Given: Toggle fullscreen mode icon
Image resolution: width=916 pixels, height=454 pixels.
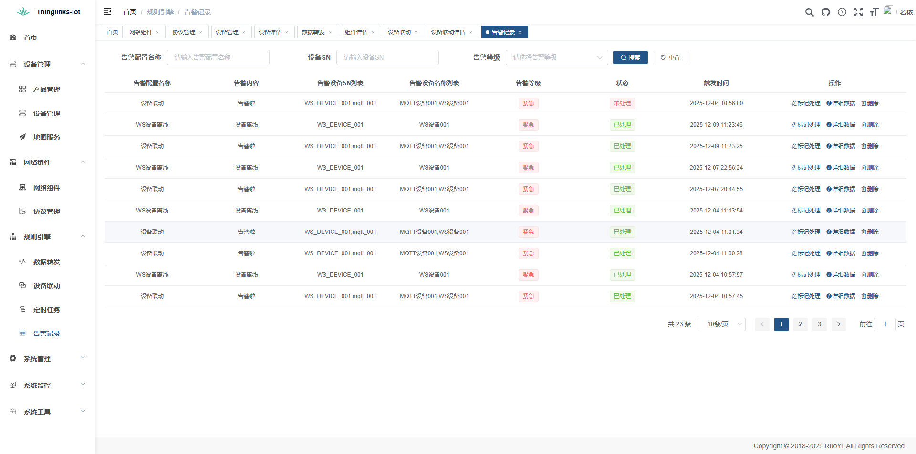Looking at the screenshot, I should (858, 12).
